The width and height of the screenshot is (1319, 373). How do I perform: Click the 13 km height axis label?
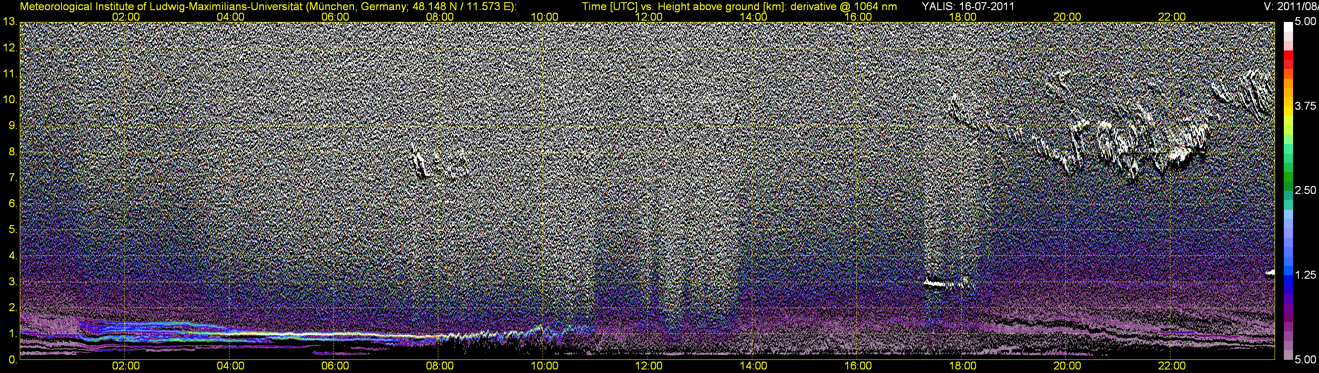click(9, 22)
